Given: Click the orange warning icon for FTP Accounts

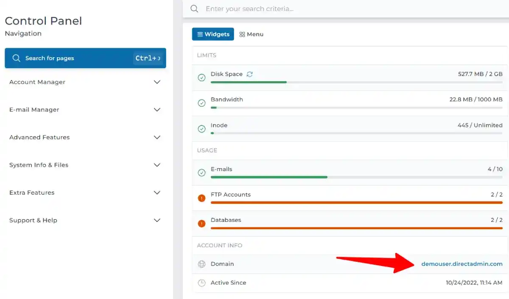Looking at the screenshot, I should (201, 198).
